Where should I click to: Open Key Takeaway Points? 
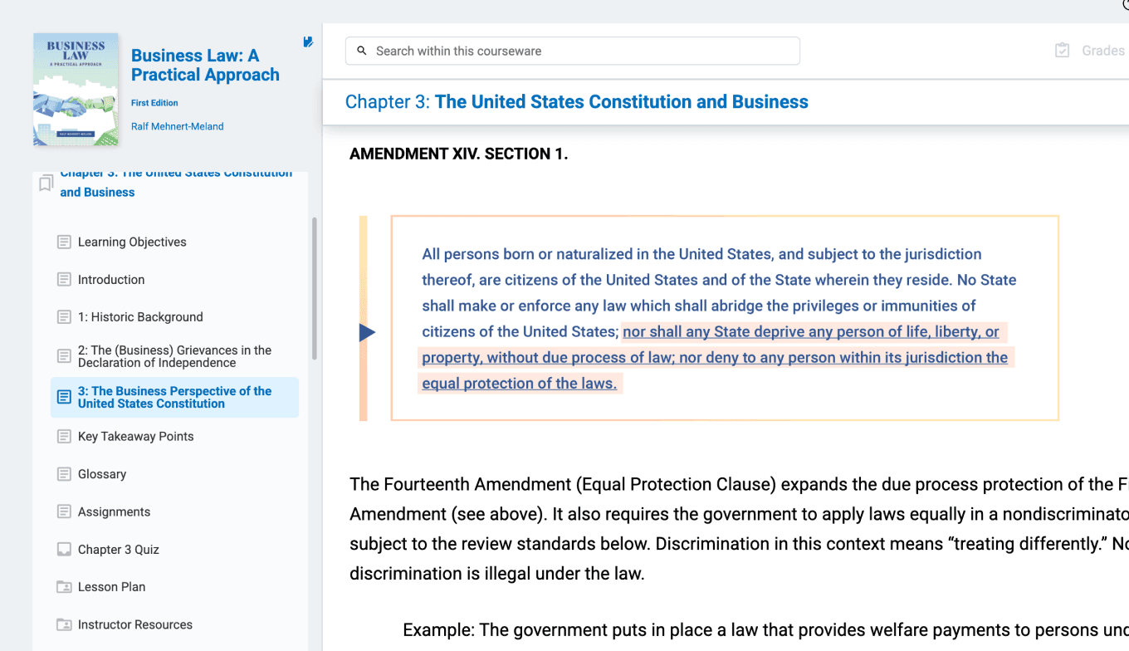[x=135, y=436]
